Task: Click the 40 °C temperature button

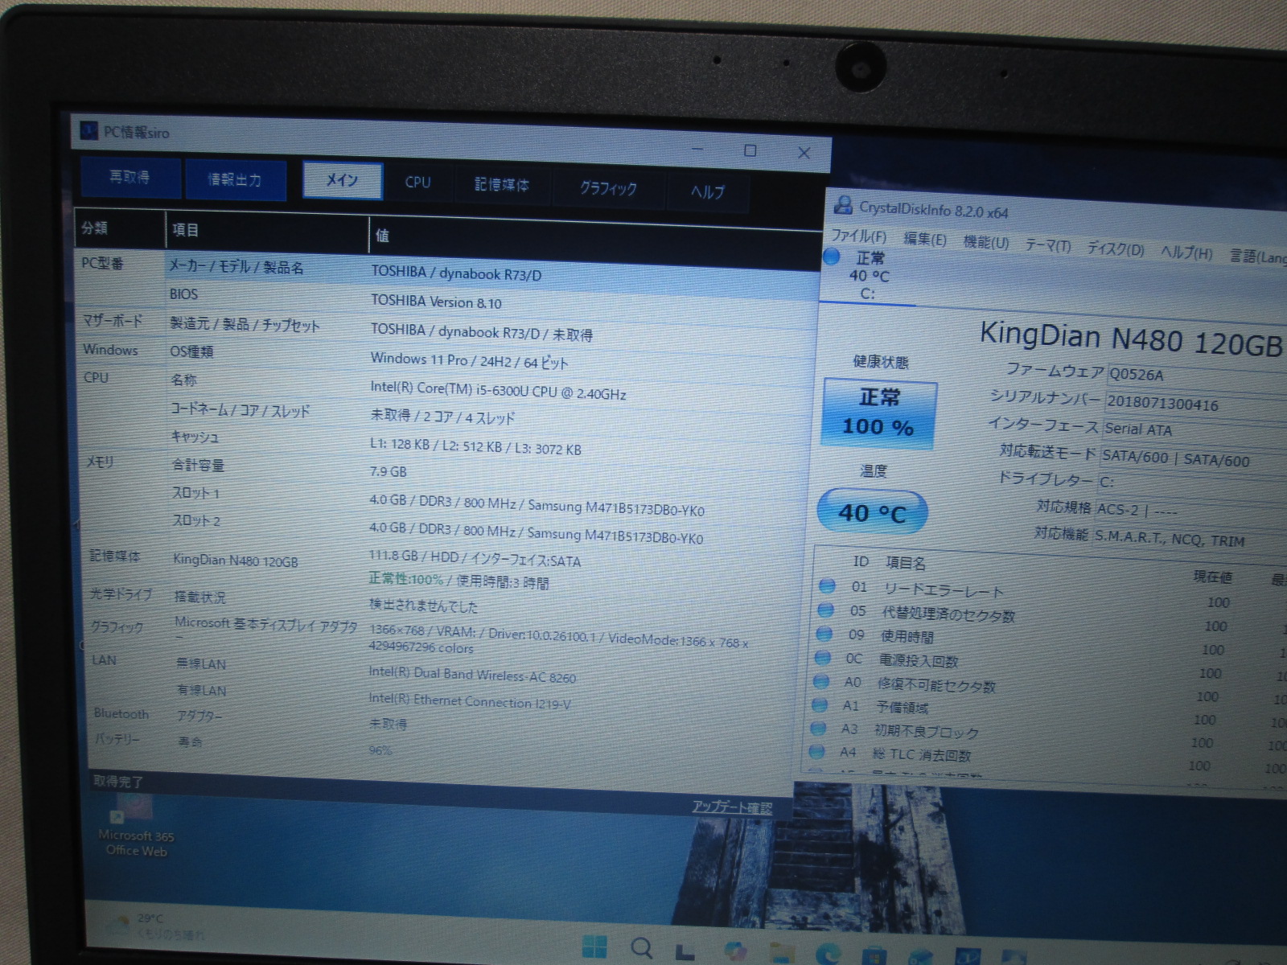Action: [x=872, y=512]
